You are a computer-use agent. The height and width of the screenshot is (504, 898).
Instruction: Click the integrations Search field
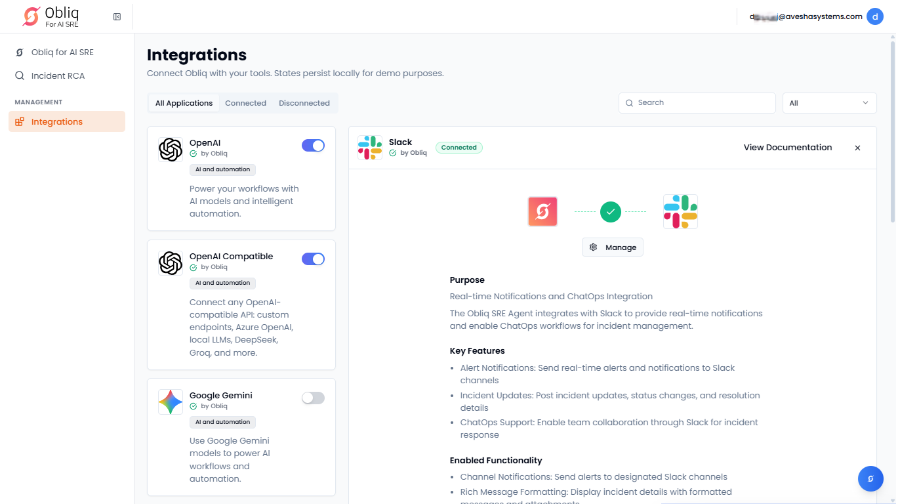[697, 103]
